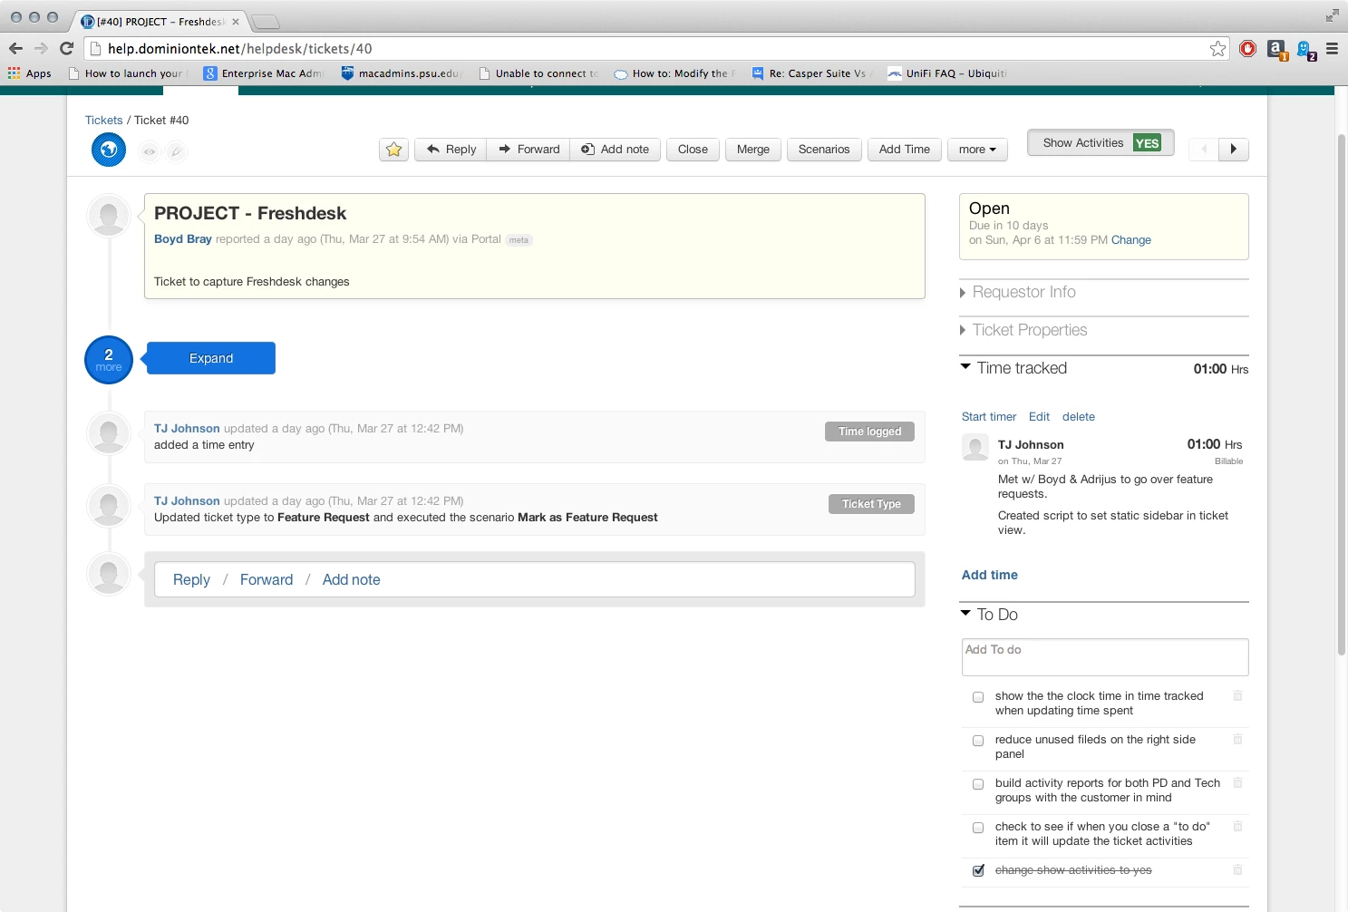The image size is (1348, 912).
Task: Collapse the To Do section
Action: (x=989, y=615)
